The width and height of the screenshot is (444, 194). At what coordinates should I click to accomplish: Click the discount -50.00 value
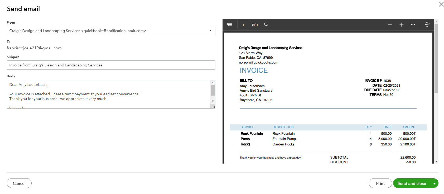[x=411, y=162]
